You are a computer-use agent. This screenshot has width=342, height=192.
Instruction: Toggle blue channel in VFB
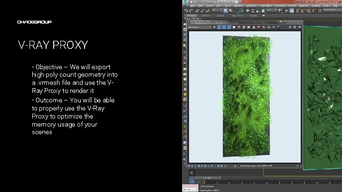[229, 27]
